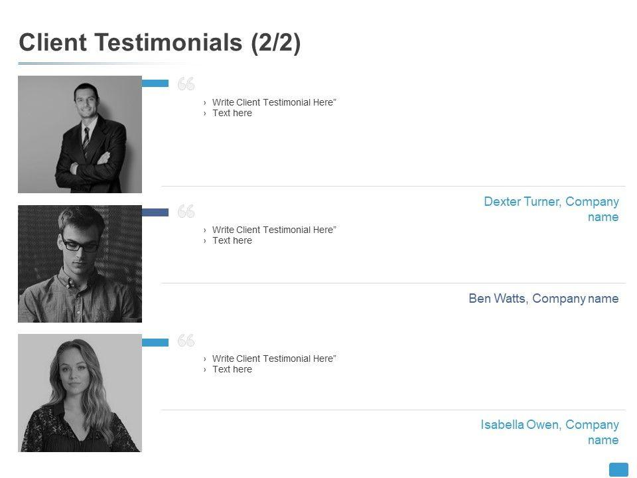Select the dark blue bar beside the glasses man's photo

[x=155, y=212]
